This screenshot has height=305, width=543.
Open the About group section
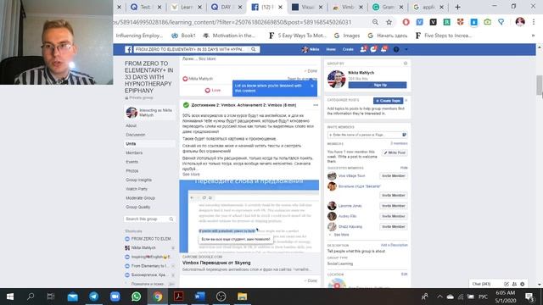tap(132, 125)
